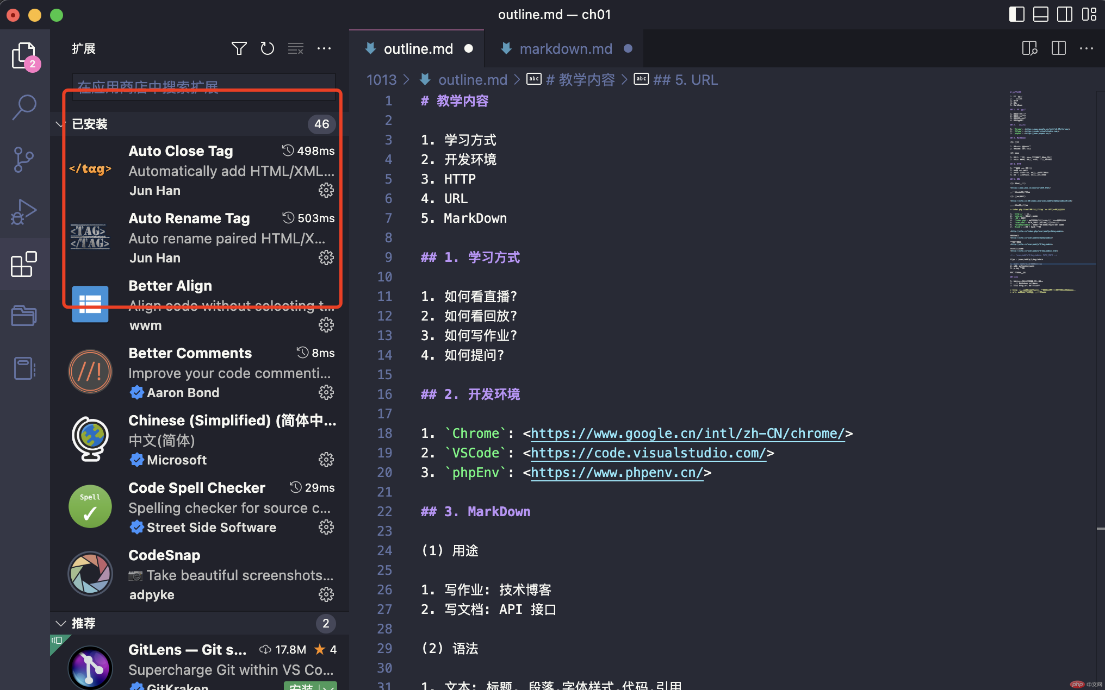This screenshot has width=1105, height=690.
Task: Open Run and Debug view
Action: pos(24,212)
